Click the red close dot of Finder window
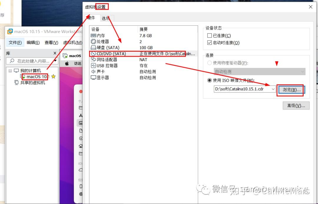Screen dimensions: 318x204 coord(80,92)
